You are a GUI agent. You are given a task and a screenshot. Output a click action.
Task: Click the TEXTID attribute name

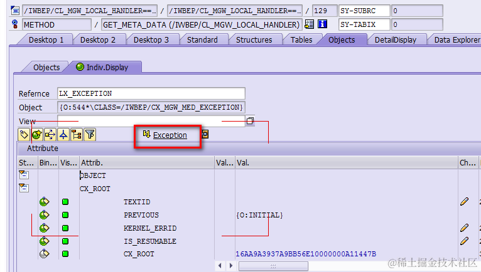[137, 202]
